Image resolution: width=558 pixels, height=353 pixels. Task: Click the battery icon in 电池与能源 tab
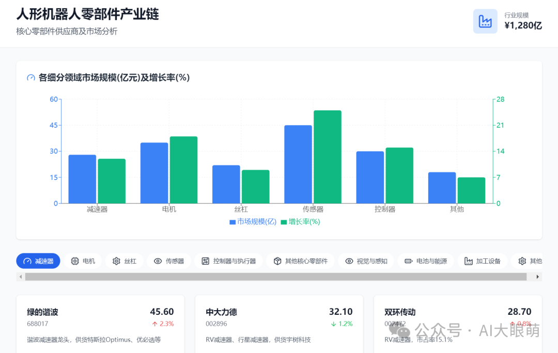[x=409, y=261]
